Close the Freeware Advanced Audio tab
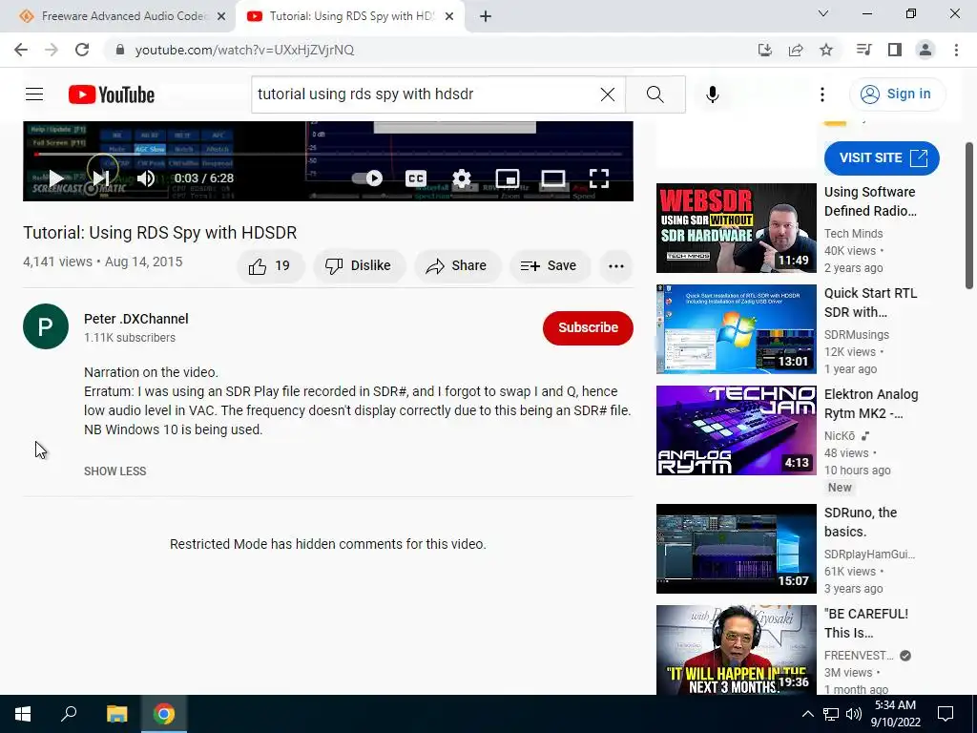977x733 pixels. click(221, 17)
